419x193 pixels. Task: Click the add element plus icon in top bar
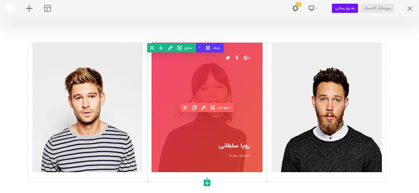click(29, 8)
